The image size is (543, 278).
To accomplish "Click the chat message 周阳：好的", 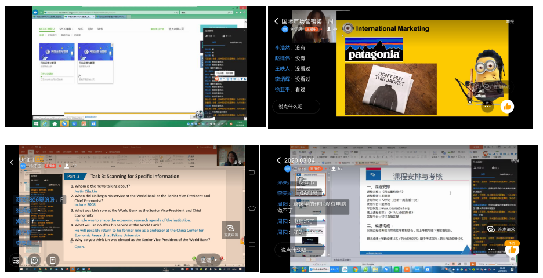I will pos(290,232).
